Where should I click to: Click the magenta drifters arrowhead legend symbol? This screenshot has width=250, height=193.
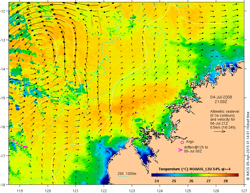pyautogui.click(x=180, y=150)
